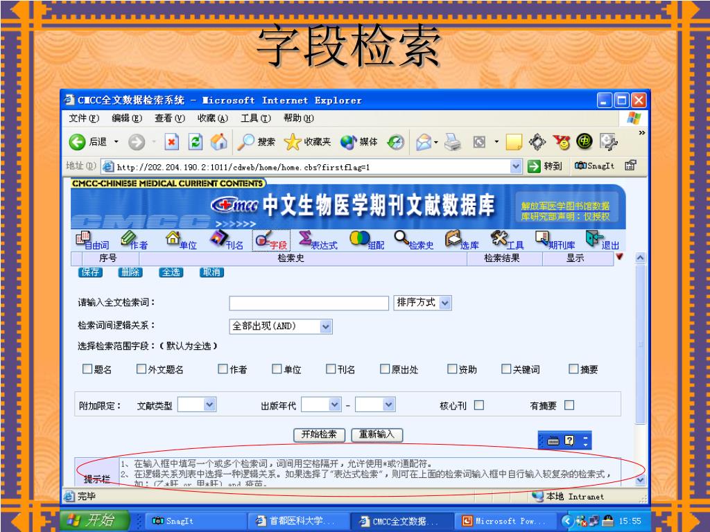Check the 单位 institution field checkbox
710x532 pixels.
pyautogui.click(x=277, y=369)
